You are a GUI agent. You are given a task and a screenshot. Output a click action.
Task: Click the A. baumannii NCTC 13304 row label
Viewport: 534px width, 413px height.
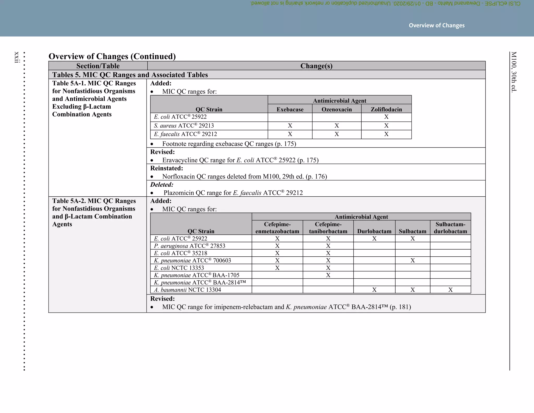187,290
